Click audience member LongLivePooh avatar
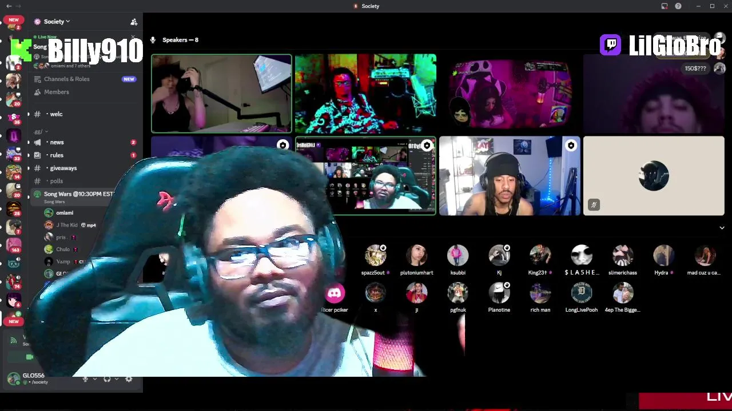Screen dimensions: 732x411 tap(582, 293)
